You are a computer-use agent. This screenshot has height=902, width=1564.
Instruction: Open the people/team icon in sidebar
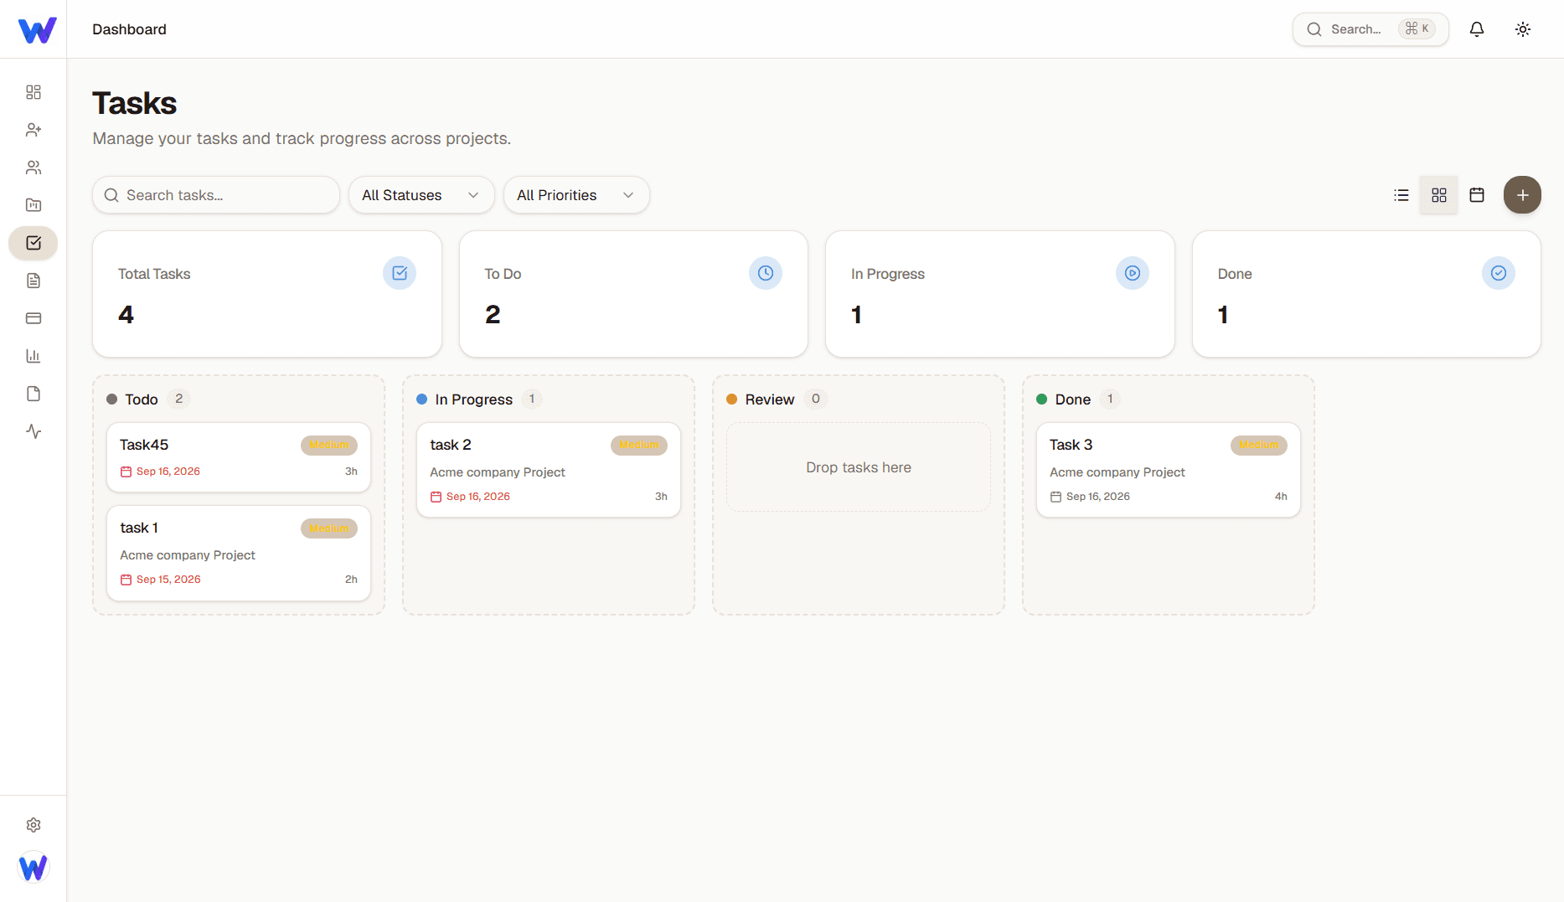[34, 168]
